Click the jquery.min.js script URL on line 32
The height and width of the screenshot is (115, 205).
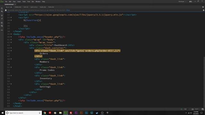79,15
